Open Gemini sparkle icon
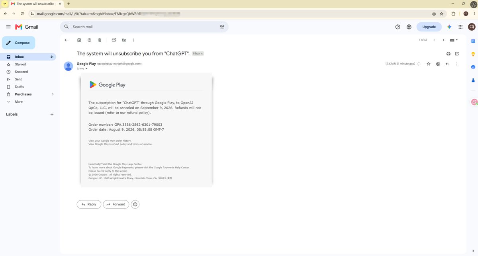The width and height of the screenshot is (478, 256). pyautogui.click(x=449, y=27)
